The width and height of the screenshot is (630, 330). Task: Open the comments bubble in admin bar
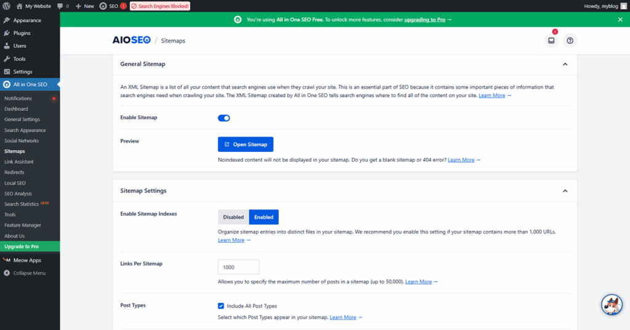[x=63, y=6]
